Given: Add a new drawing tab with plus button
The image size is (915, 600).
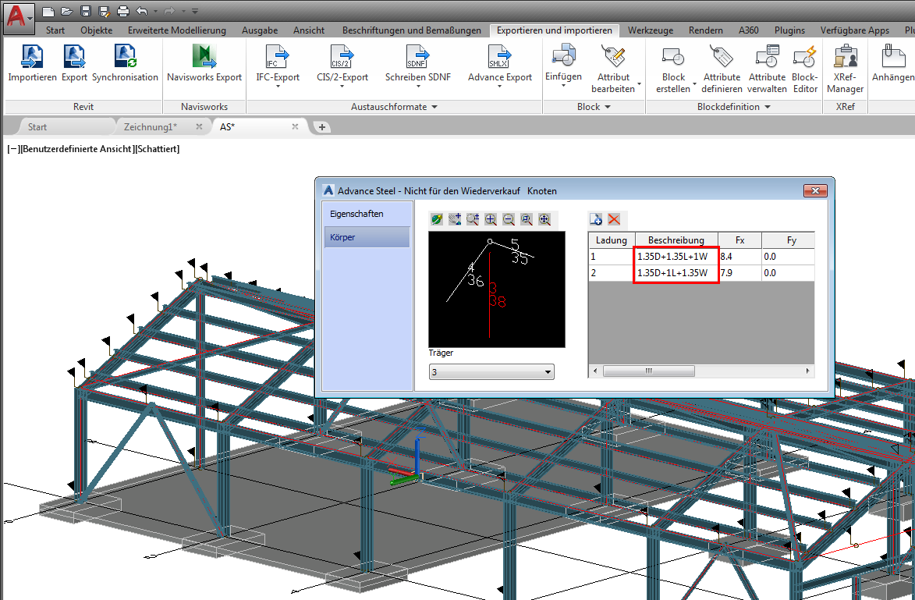Looking at the screenshot, I should click(321, 126).
